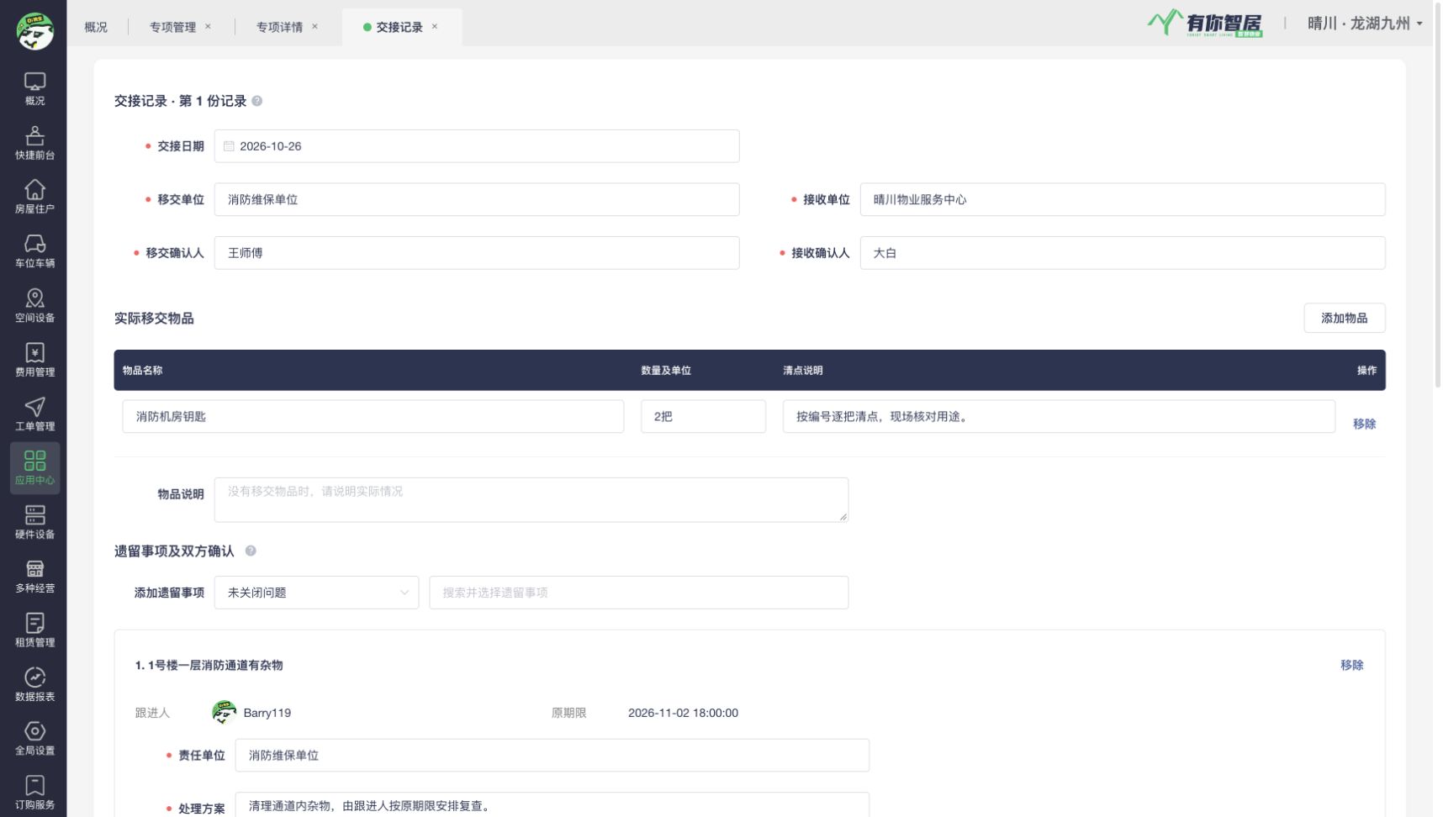
Task: Open 快捷前台 sidebar icon
Action: click(34, 143)
